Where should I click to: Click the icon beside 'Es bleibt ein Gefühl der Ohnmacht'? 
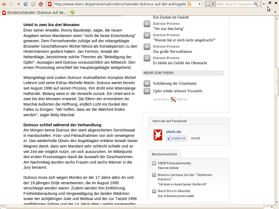(x=147, y=58)
